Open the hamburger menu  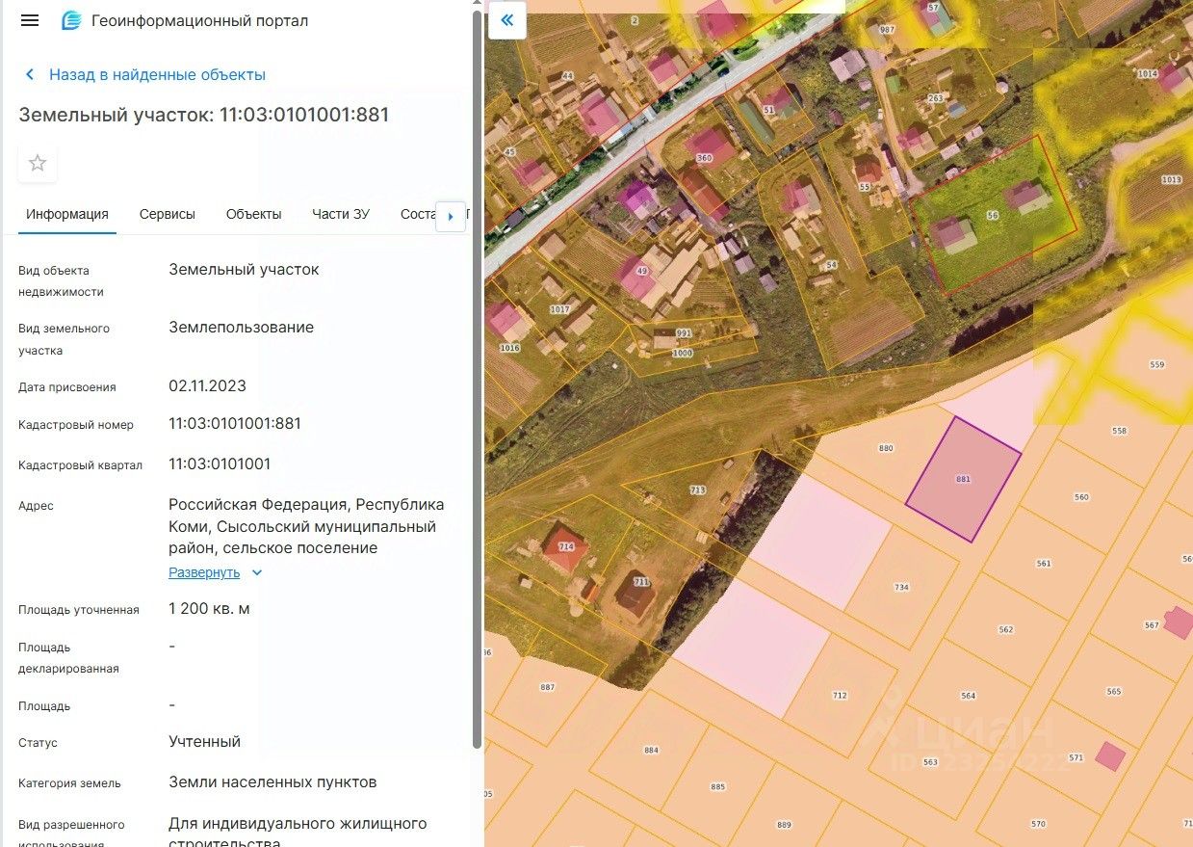[30, 20]
